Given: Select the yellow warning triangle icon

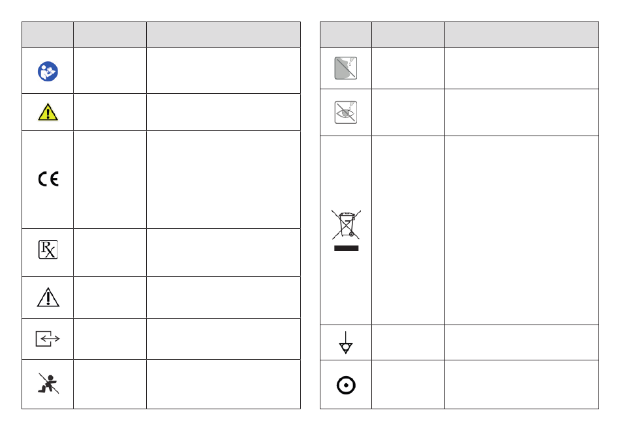Looking at the screenshot, I should pos(48,112).
